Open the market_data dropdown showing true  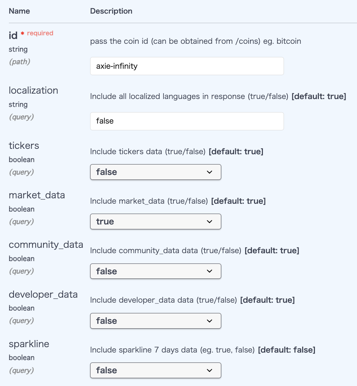(156, 221)
